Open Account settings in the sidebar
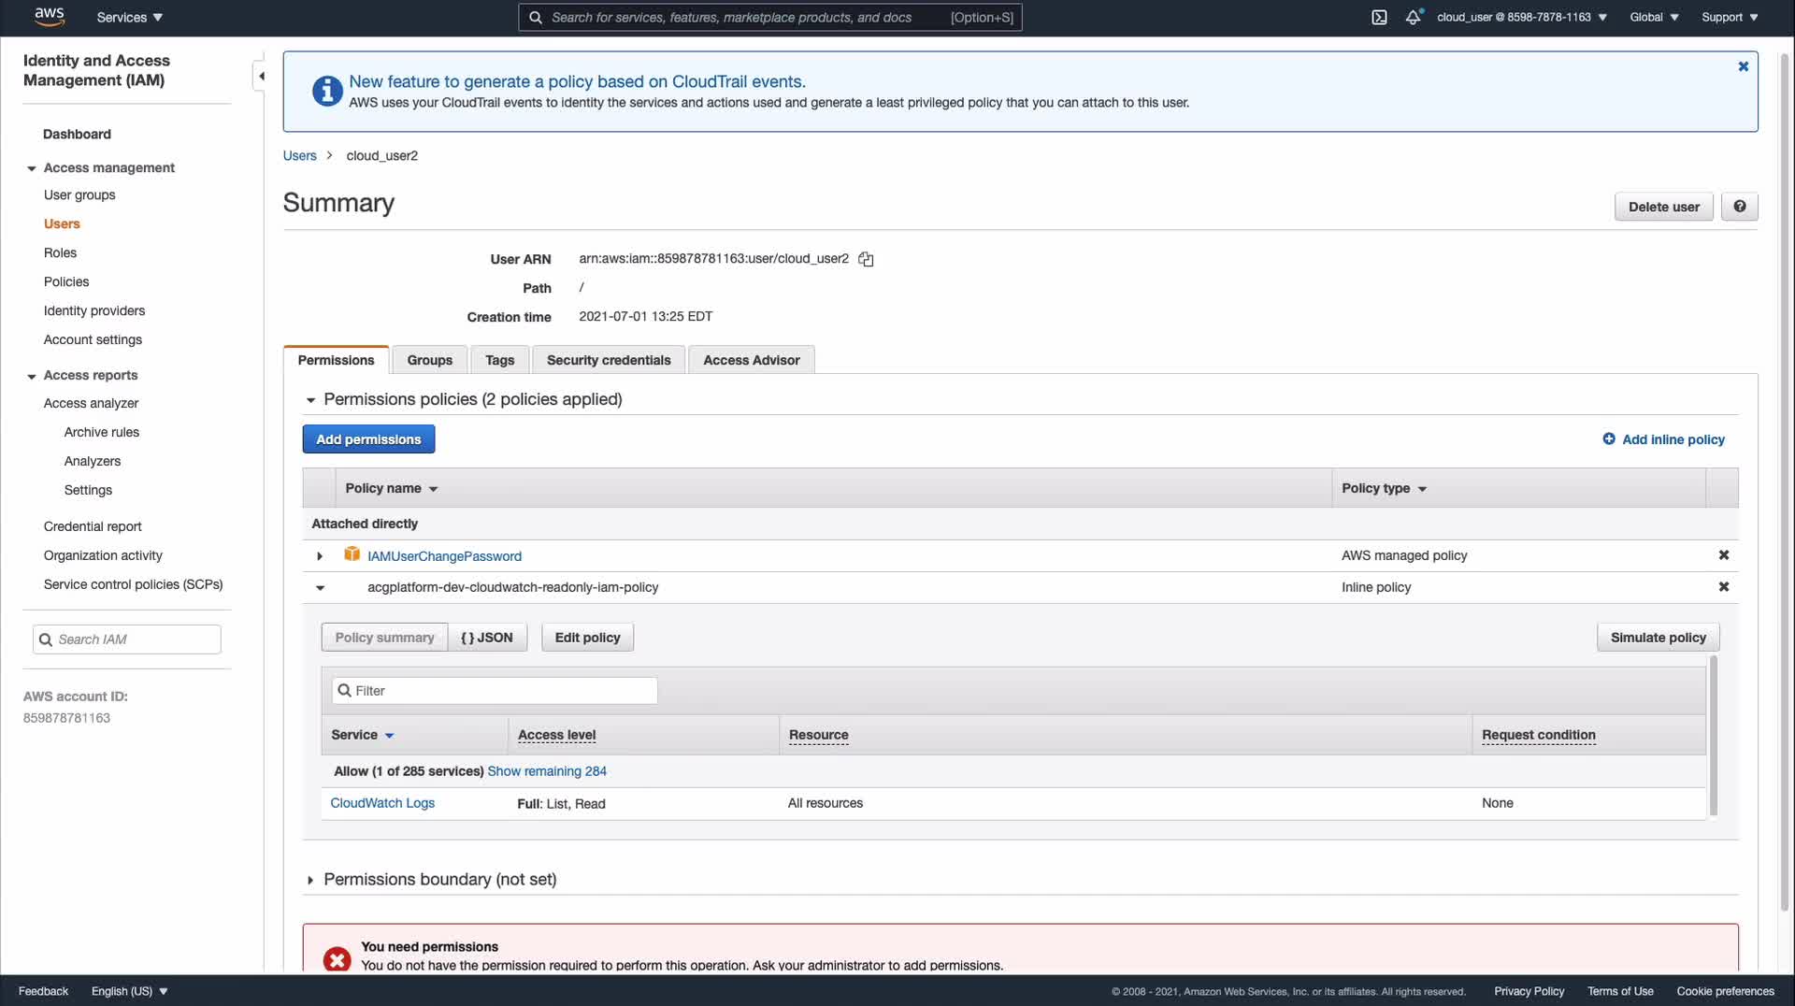The height and width of the screenshot is (1006, 1795). click(93, 340)
